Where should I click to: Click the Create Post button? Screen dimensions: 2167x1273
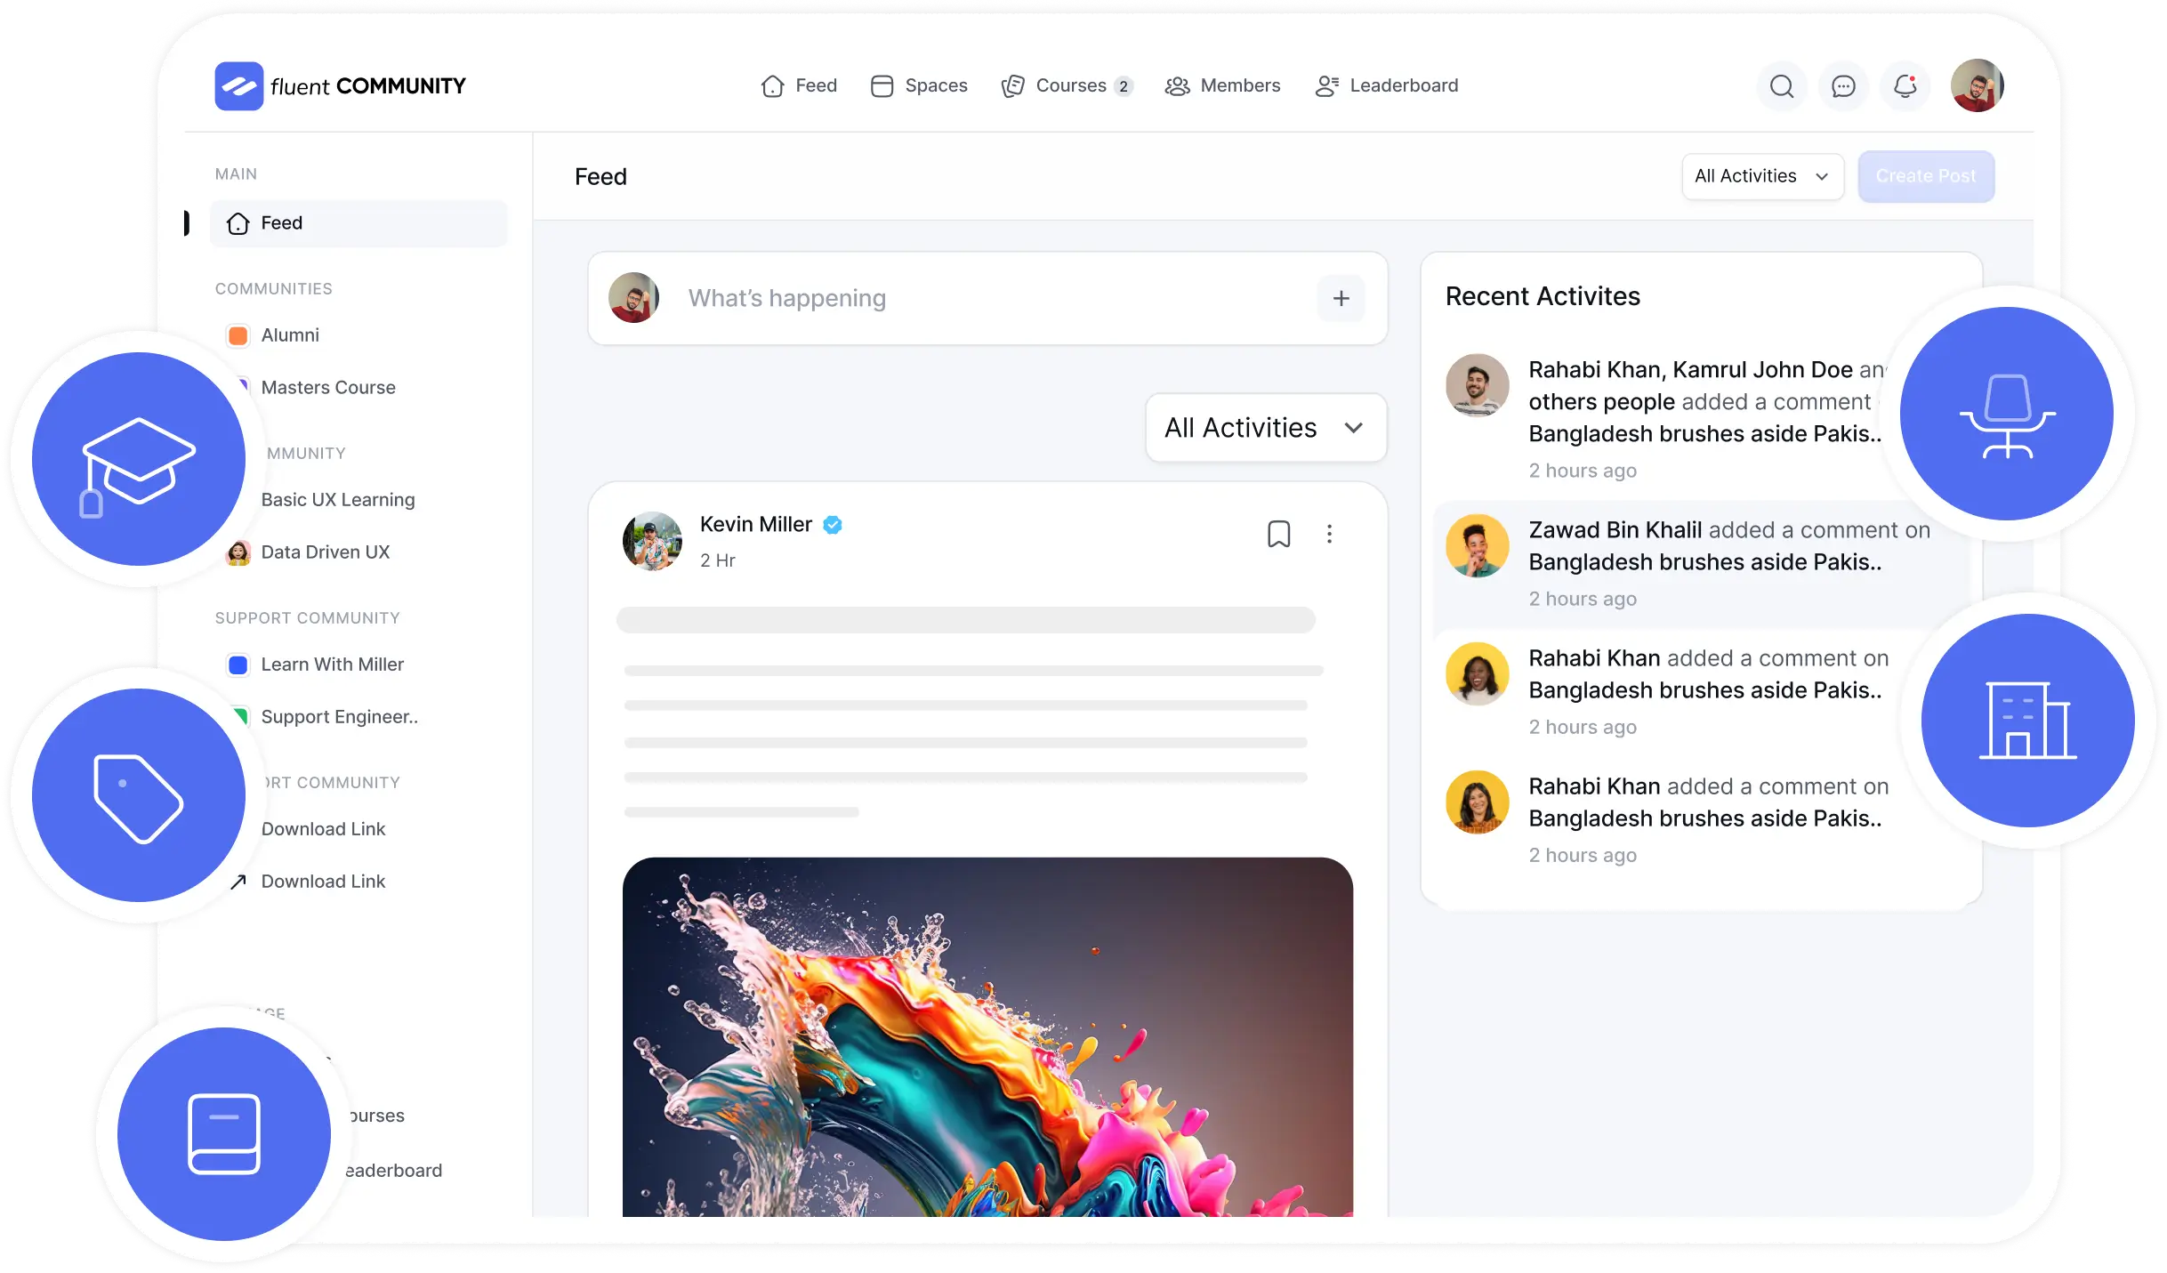1926,176
